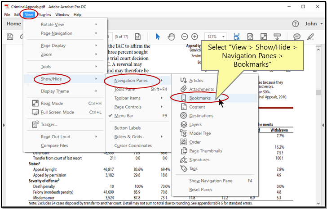This screenshot has height=209, width=327.
Task: Click the fit width scrolling icon
Action: point(236,36)
